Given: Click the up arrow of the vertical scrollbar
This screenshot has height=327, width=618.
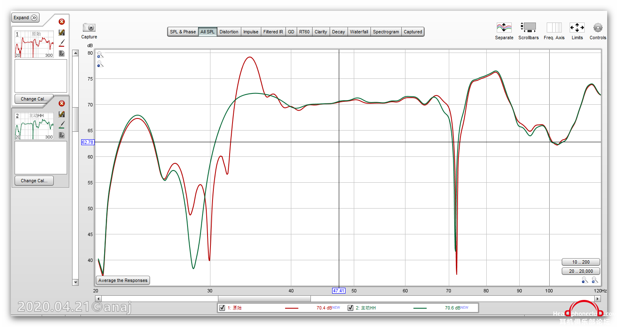Looking at the screenshot, I should coord(75,53).
